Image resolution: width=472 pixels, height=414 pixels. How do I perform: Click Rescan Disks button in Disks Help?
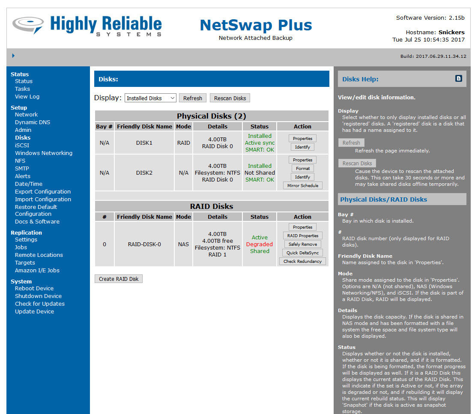coord(357,163)
